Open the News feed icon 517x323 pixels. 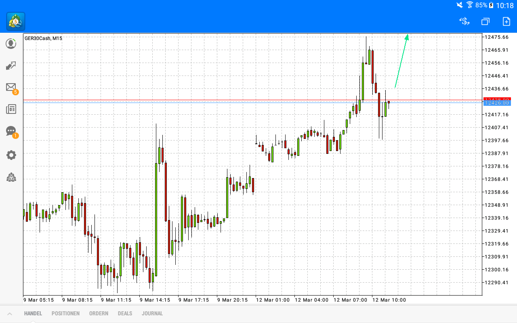[11, 109]
